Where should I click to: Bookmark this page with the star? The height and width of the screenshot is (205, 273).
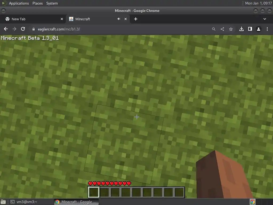(x=231, y=29)
